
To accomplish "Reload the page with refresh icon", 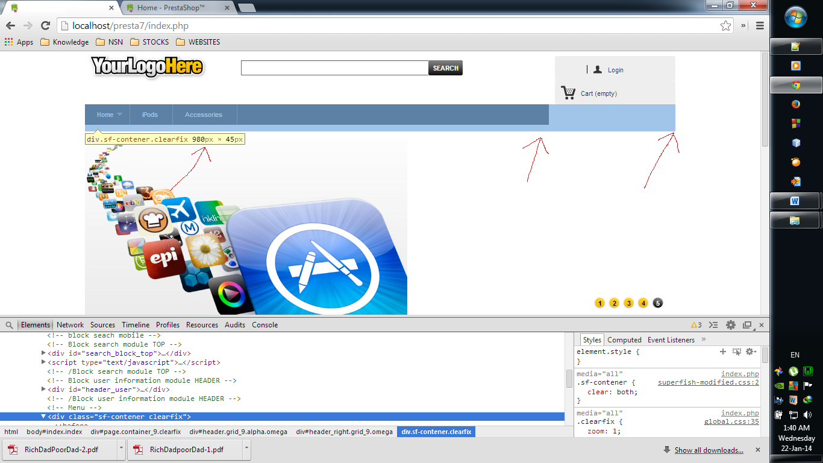I will tap(45, 26).
